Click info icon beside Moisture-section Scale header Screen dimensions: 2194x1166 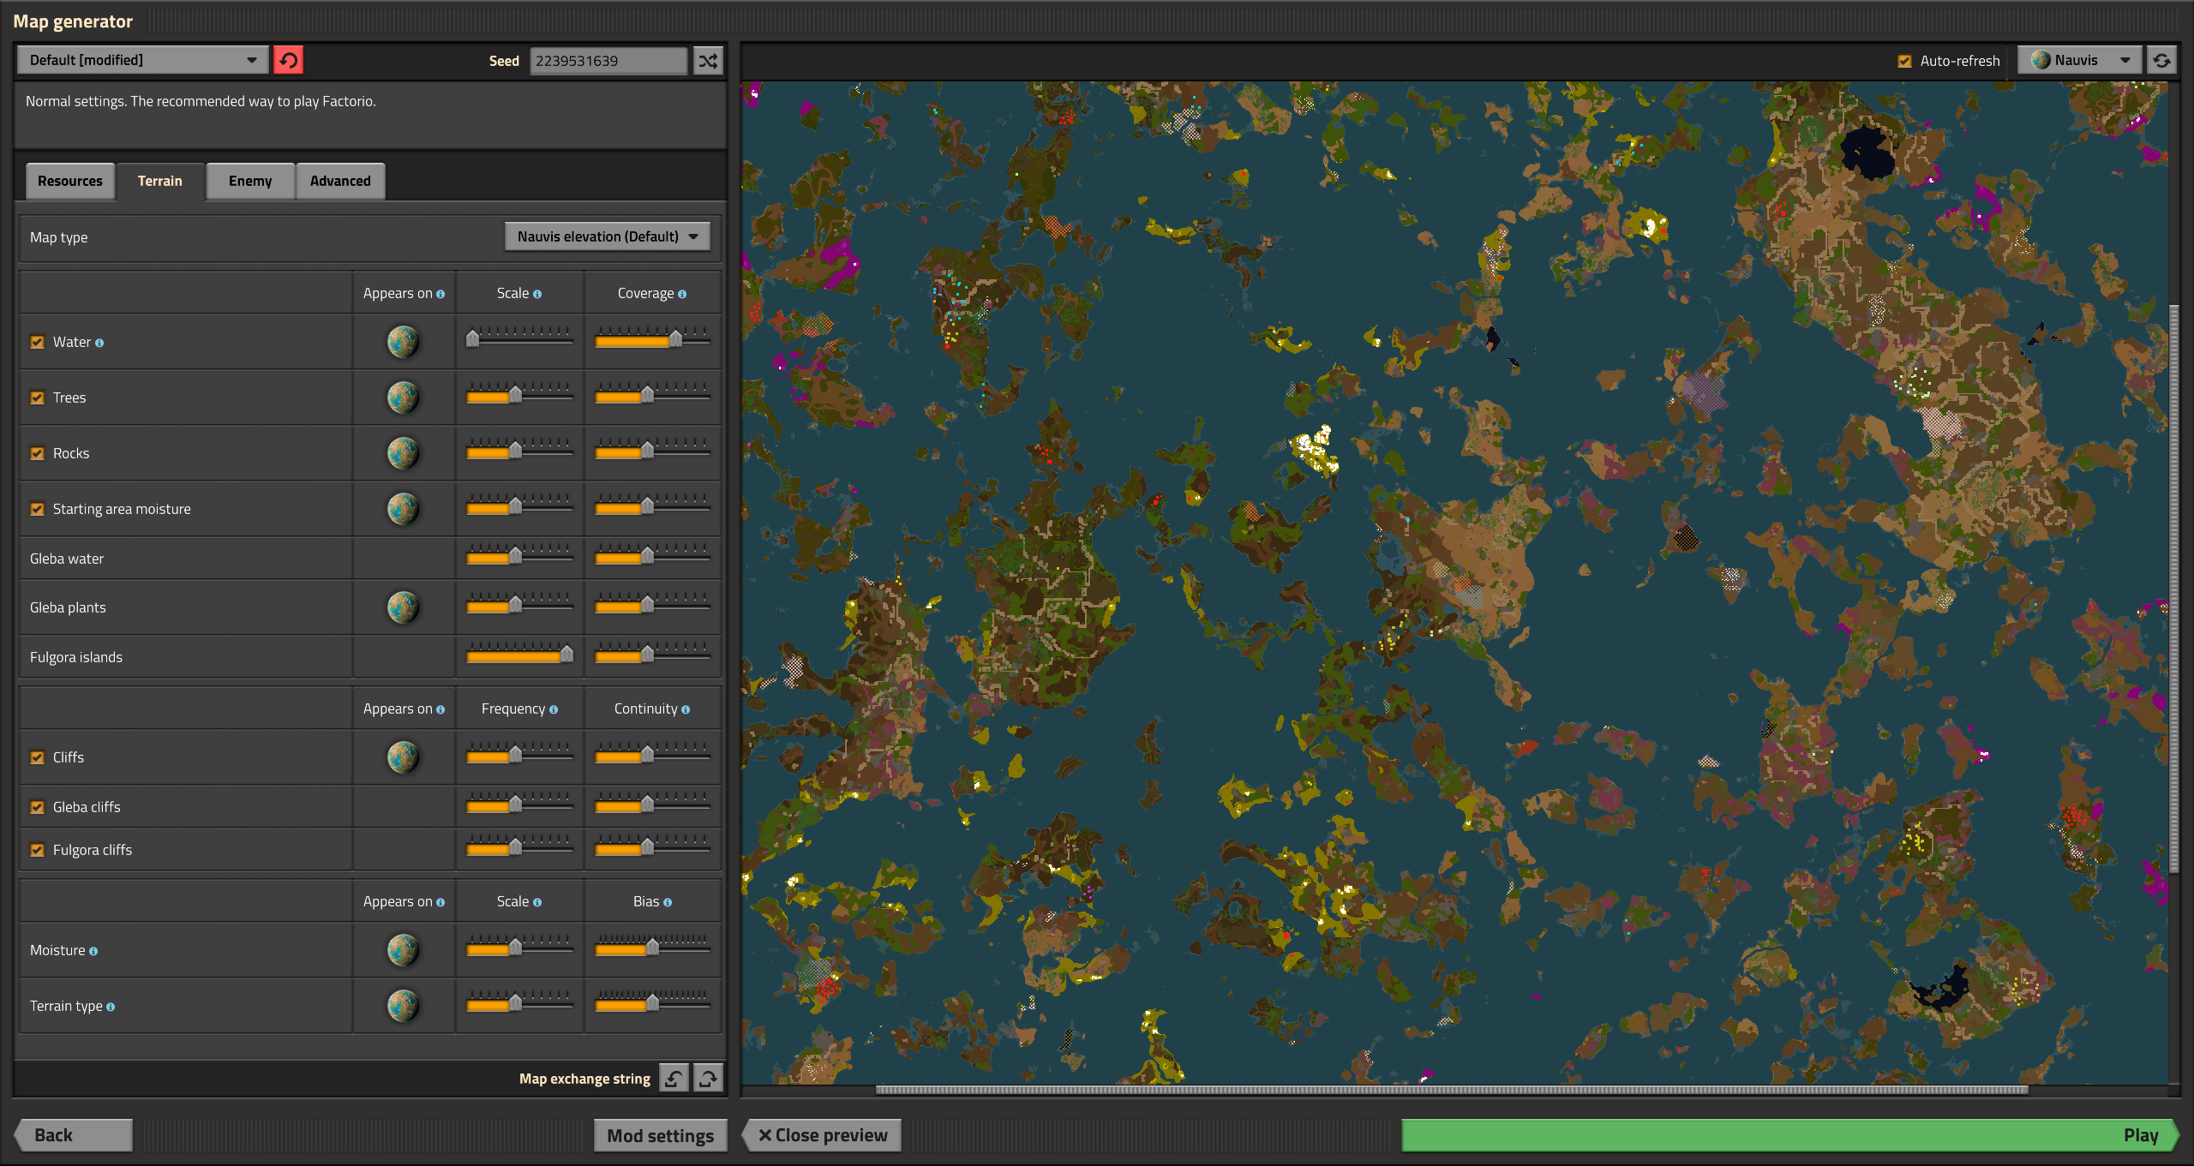(x=537, y=902)
